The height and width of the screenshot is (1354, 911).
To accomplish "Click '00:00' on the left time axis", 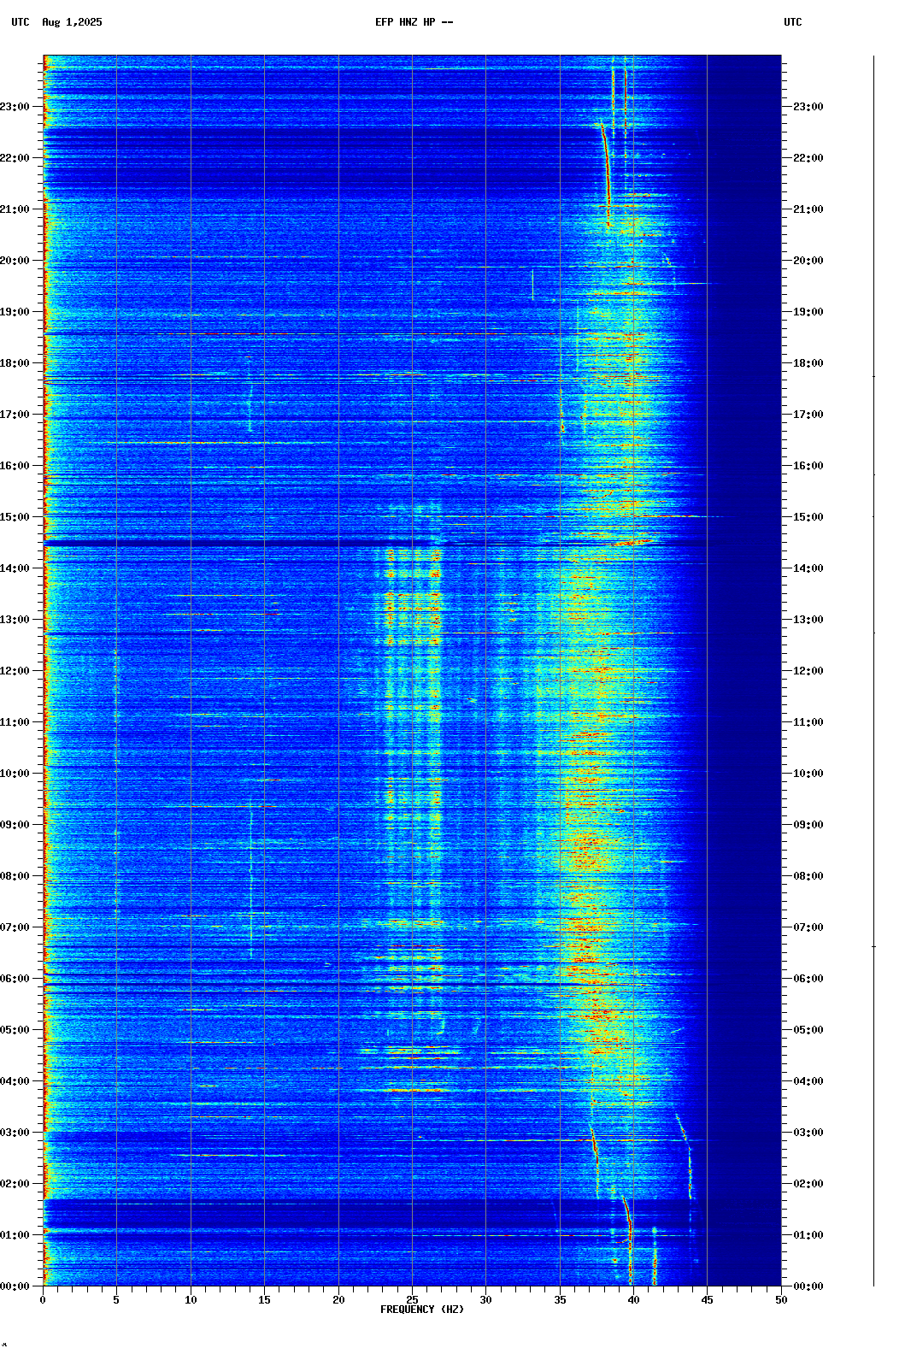I will point(15,1286).
